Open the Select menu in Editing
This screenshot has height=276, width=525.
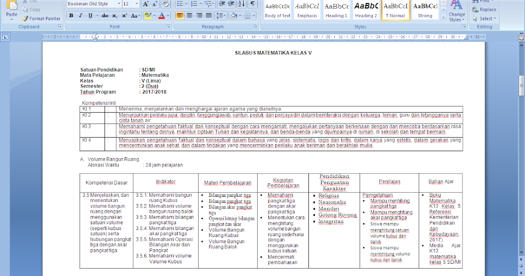pyautogui.click(x=484, y=18)
